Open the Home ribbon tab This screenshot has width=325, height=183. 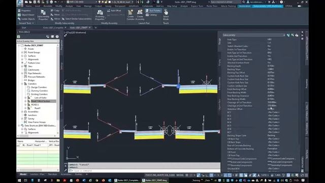tap(28, 6)
